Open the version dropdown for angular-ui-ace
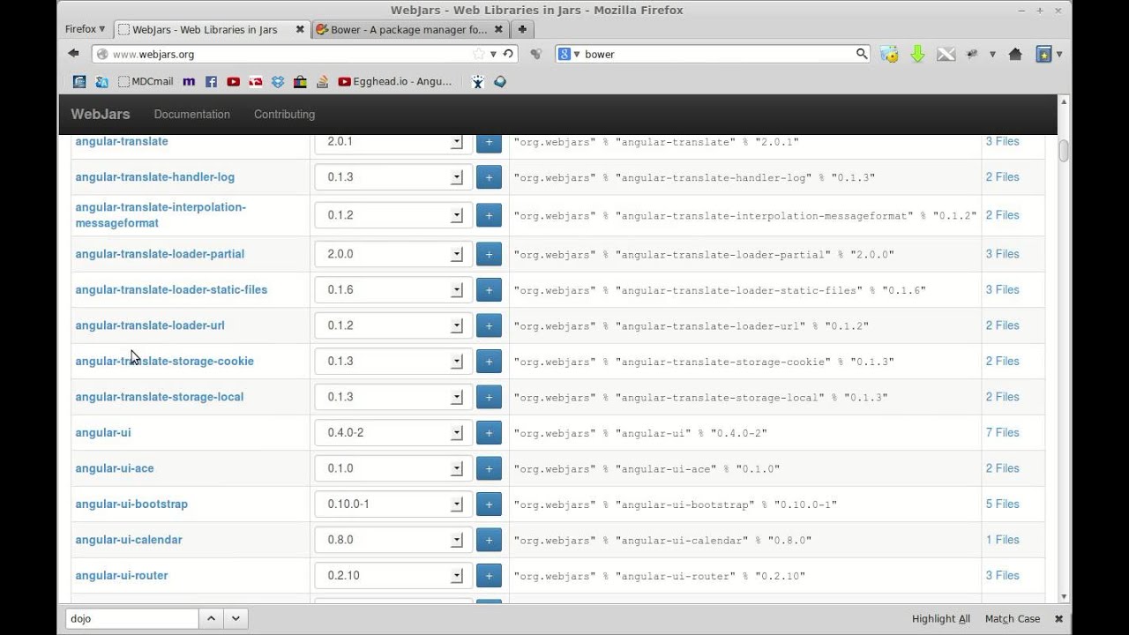This screenshot has width=1129, height=635. click(x=393, y=468)
